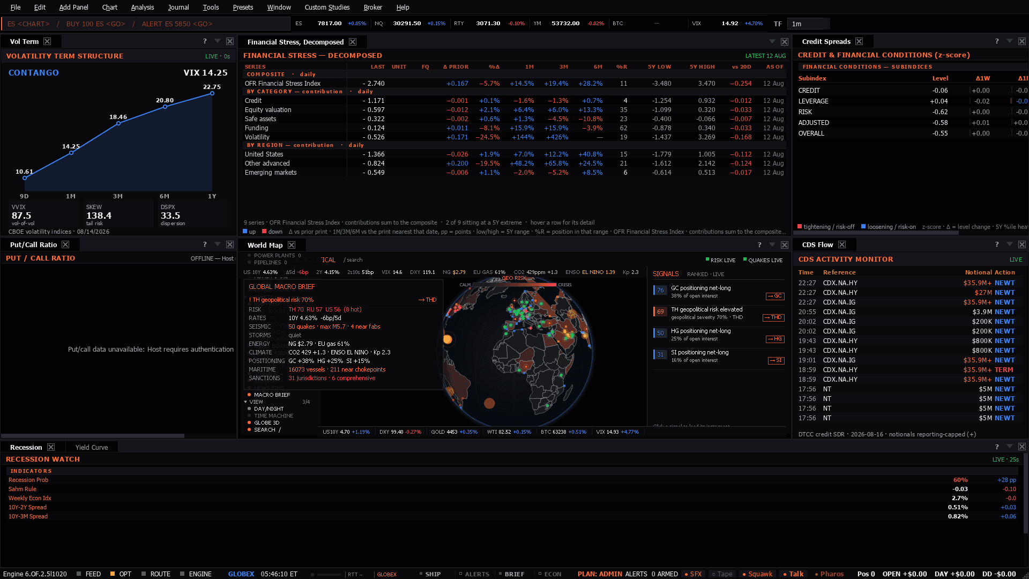Viewport: 1029px width, 579px height.
Task: Toggle the Squawk audio in status bar
Action: (757, 574)
